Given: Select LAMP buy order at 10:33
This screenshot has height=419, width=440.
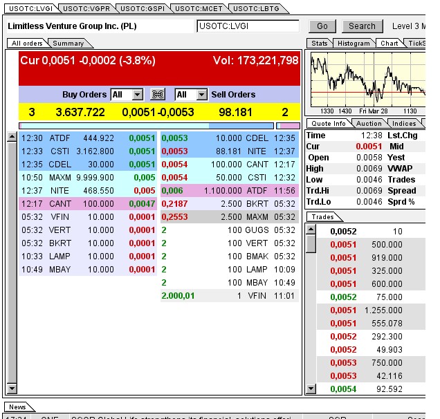Looking at the screenshot, I should pos(88,257).
